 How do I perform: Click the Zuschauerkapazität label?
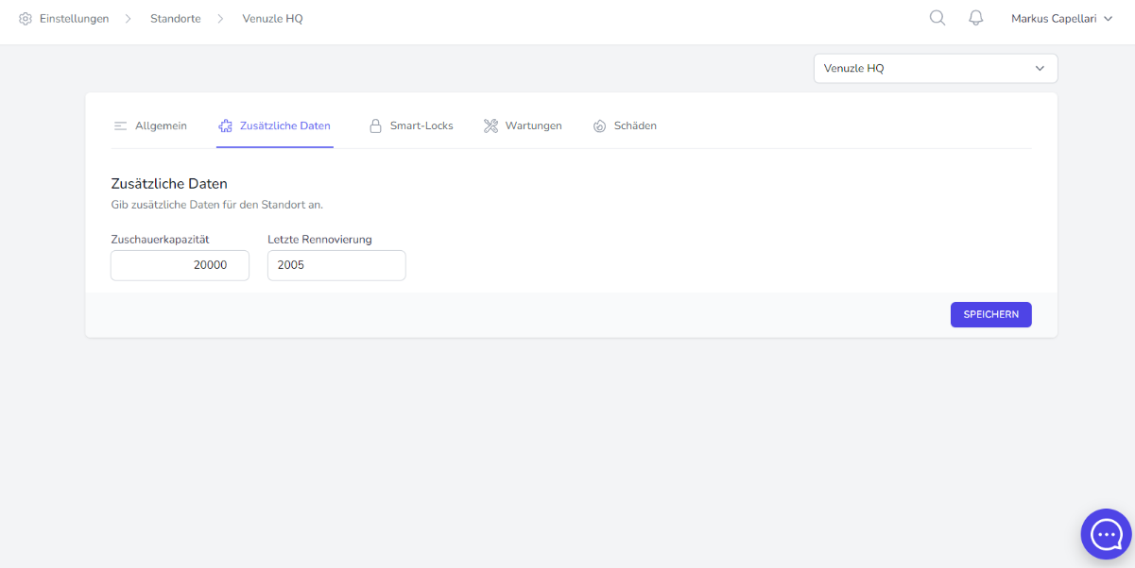pyautogui.click(x=160, y=239)
